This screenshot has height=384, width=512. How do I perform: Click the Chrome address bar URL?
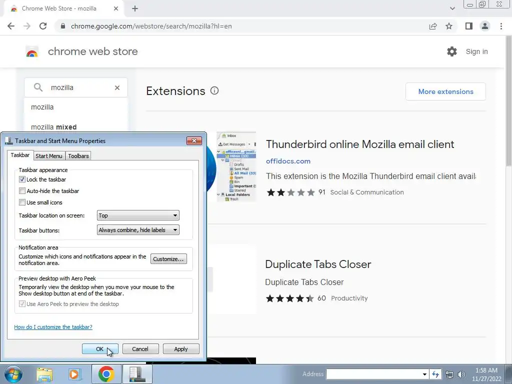pos(151,26)
